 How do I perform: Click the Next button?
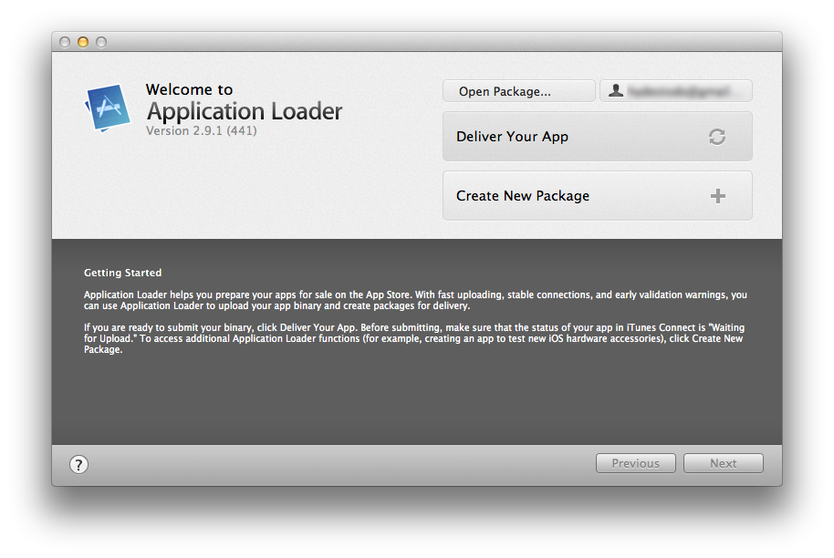tap(724, 463)
